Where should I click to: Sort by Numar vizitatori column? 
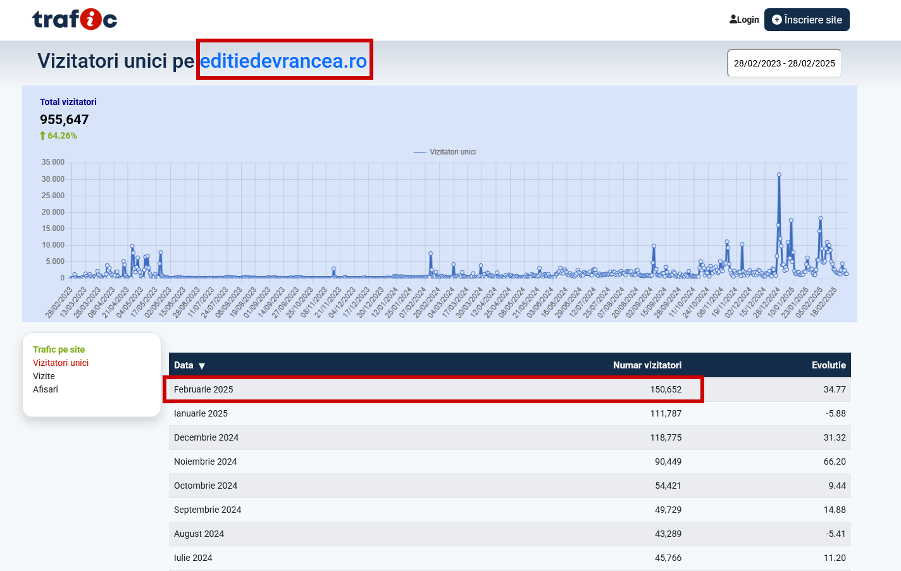647,365
